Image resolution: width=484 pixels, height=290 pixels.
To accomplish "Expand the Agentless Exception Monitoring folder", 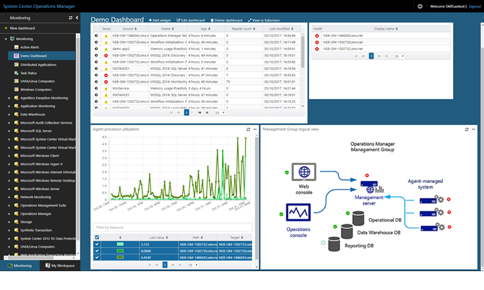I will tap(9, 98).
